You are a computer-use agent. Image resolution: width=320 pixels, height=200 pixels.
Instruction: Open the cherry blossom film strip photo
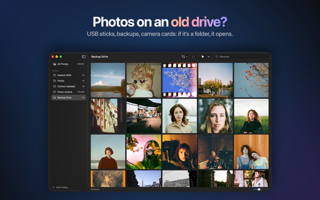[180, 80]
